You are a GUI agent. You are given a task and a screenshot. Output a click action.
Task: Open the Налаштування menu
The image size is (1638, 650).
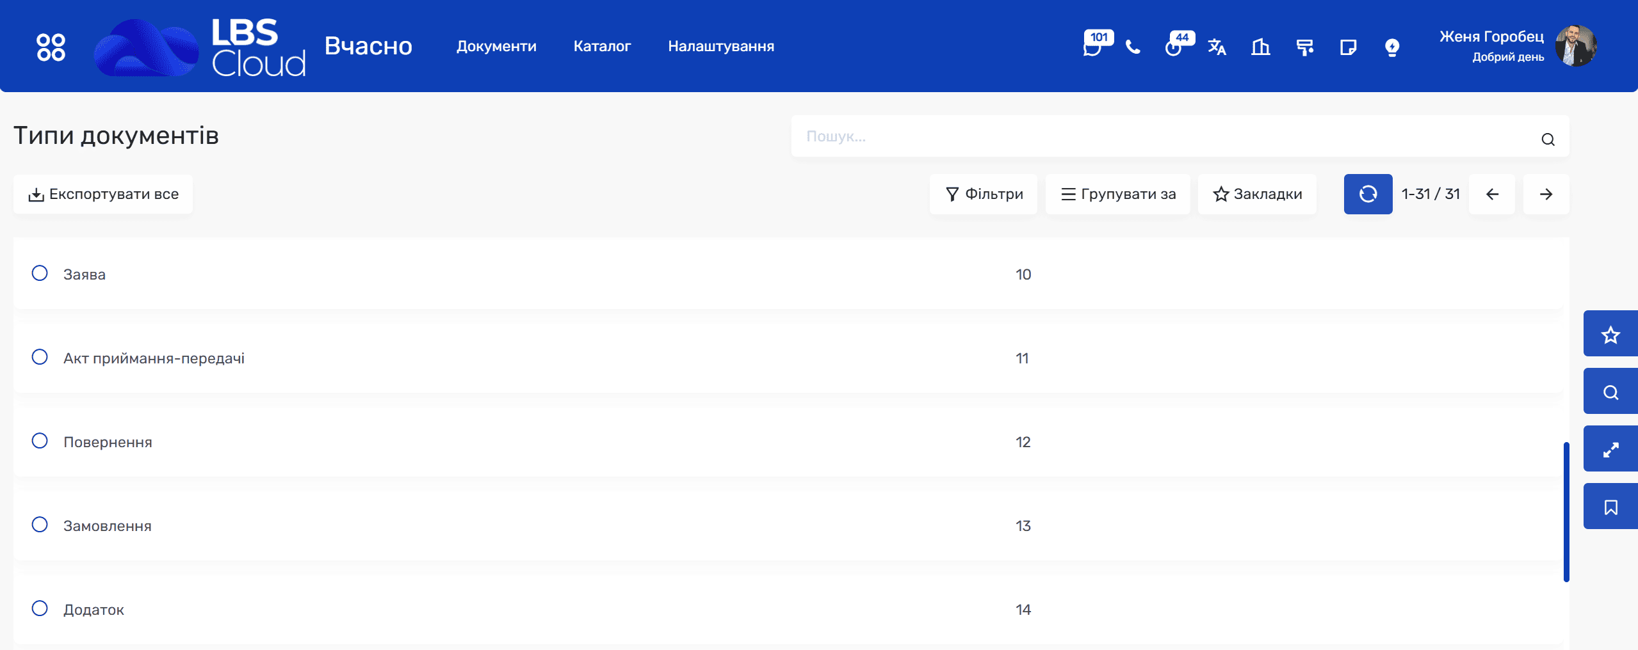tap(721, 46)
